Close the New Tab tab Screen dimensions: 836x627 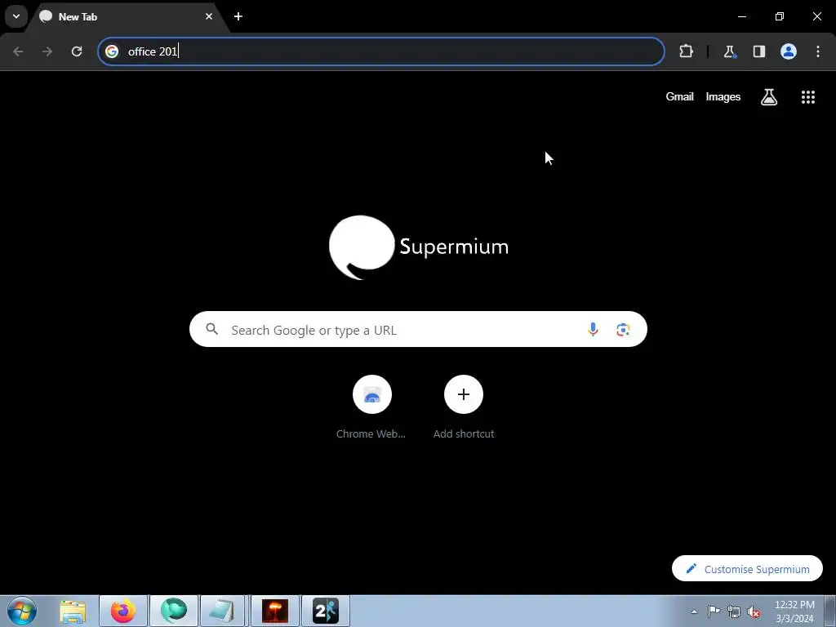point(209,16)
